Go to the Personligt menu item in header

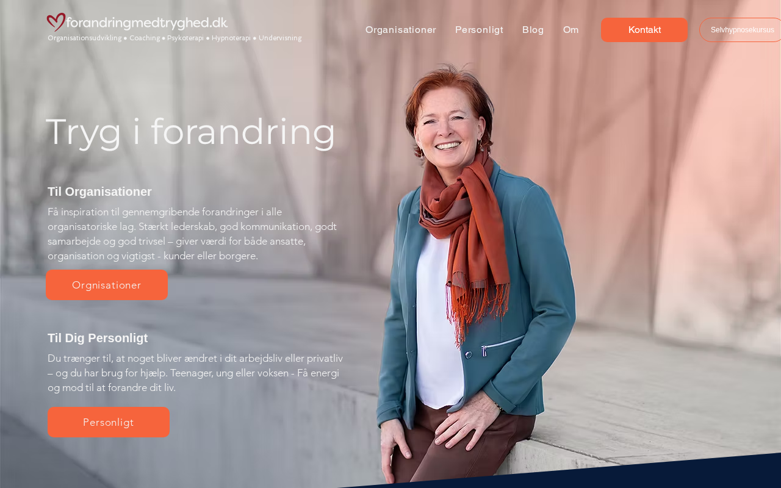pyautogui.click(x=479, y=30)
